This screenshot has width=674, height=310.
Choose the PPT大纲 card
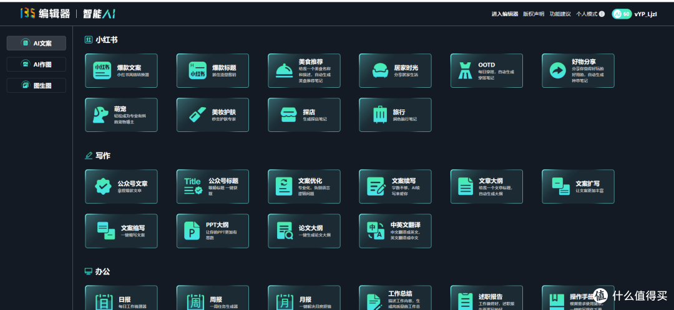[213, 231]
